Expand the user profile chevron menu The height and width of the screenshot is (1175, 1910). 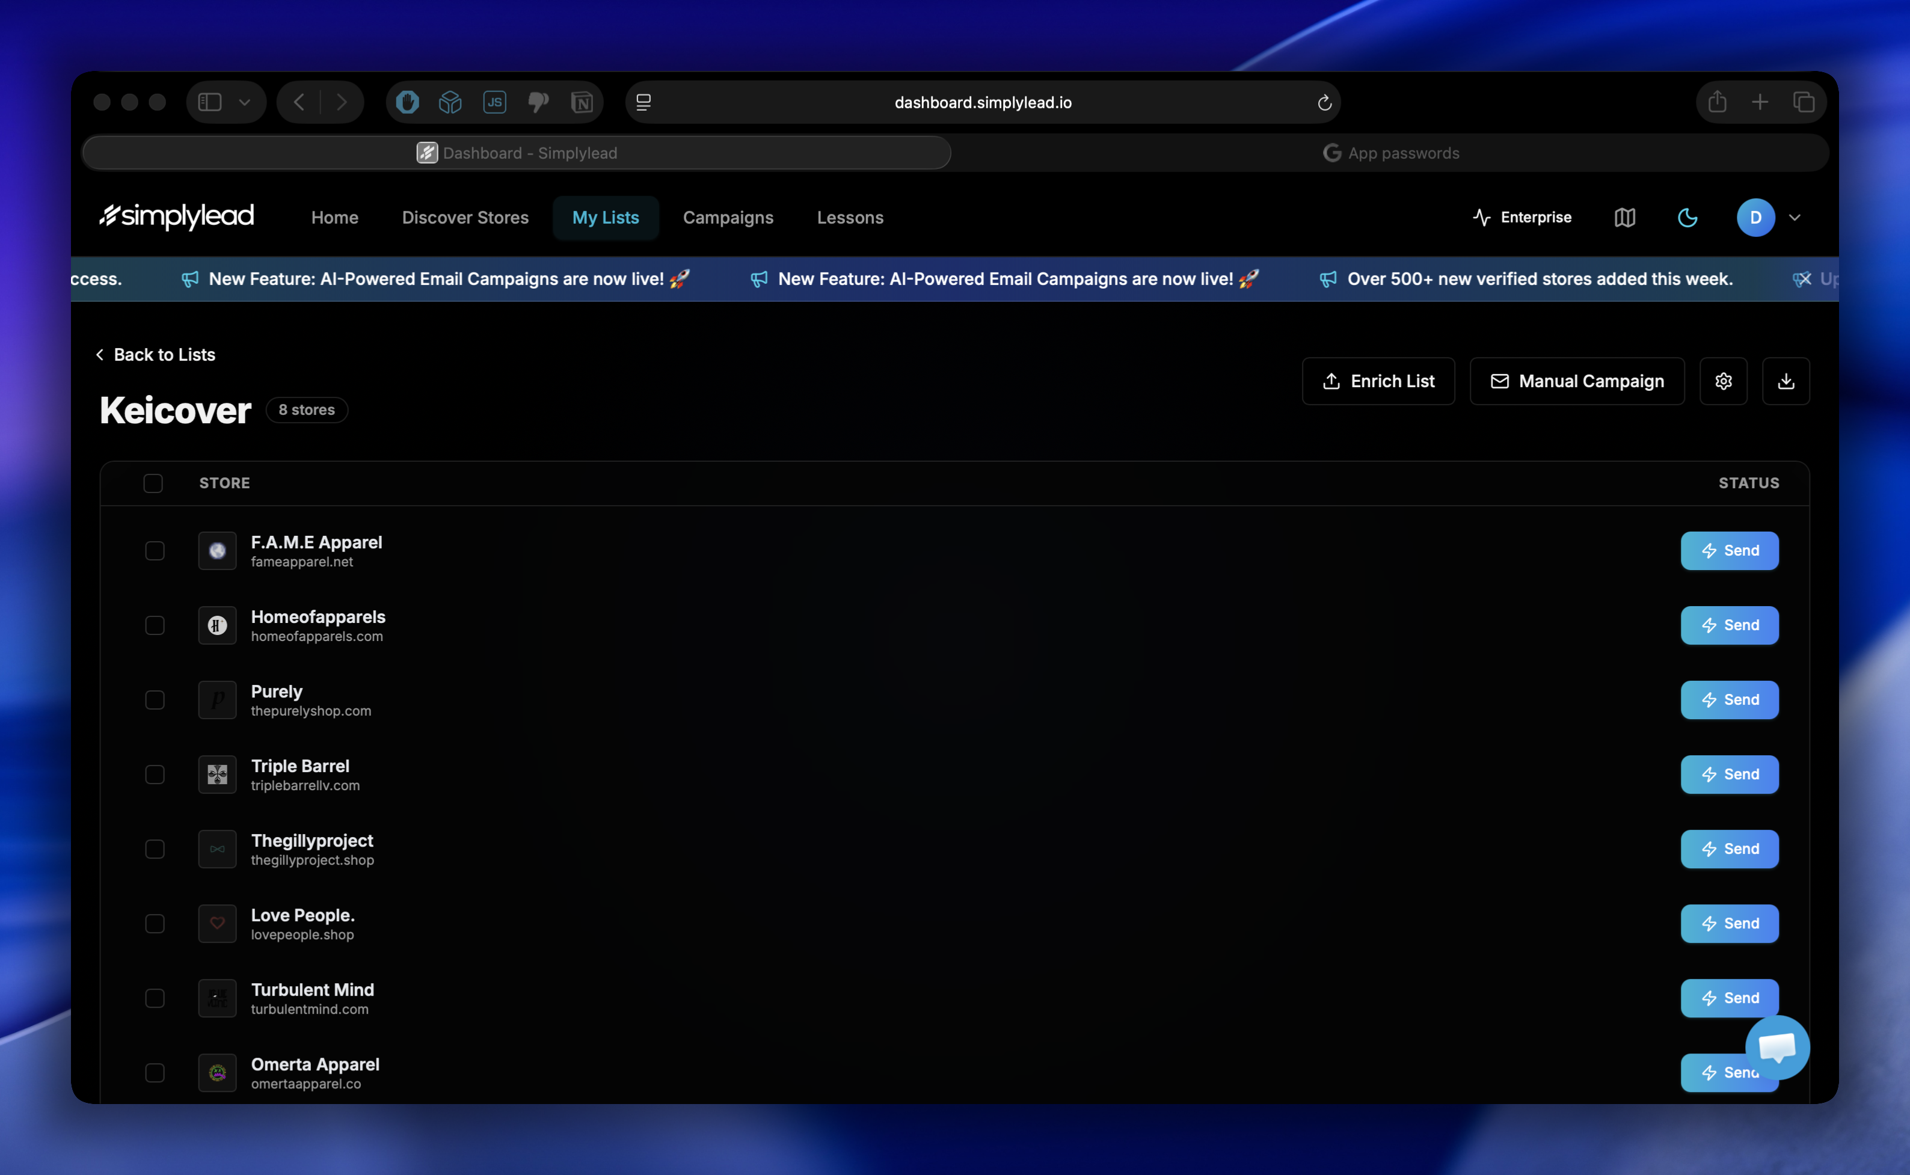pos(1794,218)
